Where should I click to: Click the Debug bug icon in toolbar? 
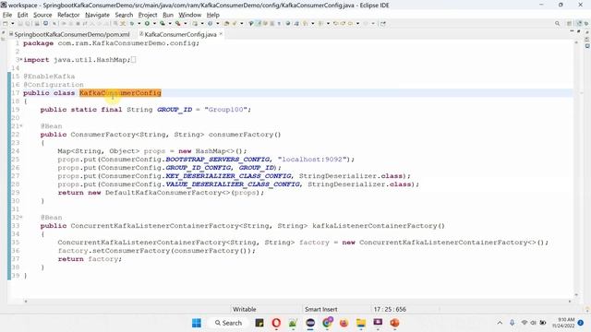click(131, 23)
